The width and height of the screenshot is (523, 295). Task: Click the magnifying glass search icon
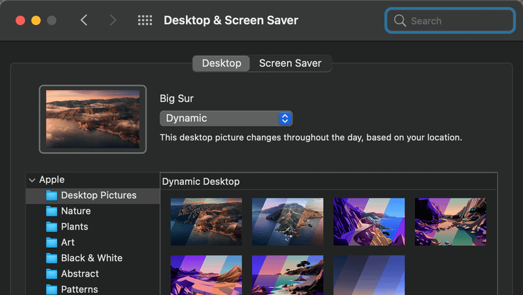[x=399, y=21]
